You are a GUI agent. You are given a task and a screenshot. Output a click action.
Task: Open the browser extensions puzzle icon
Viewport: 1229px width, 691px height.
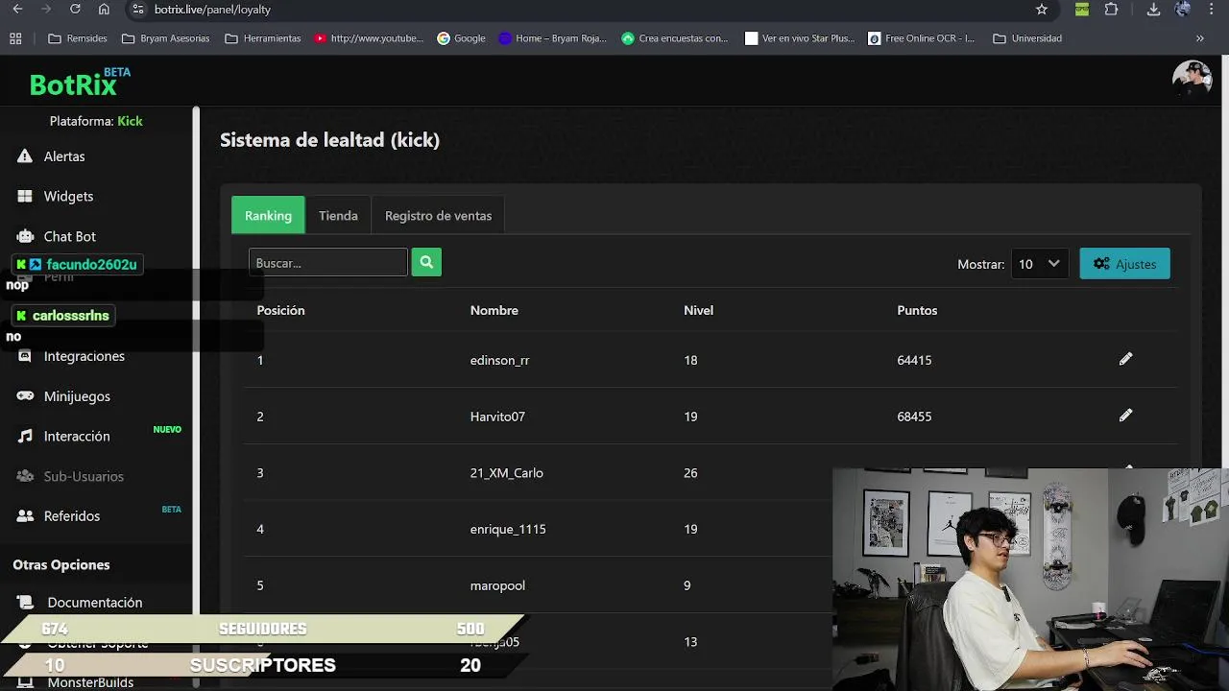[x=1111, y=10]
